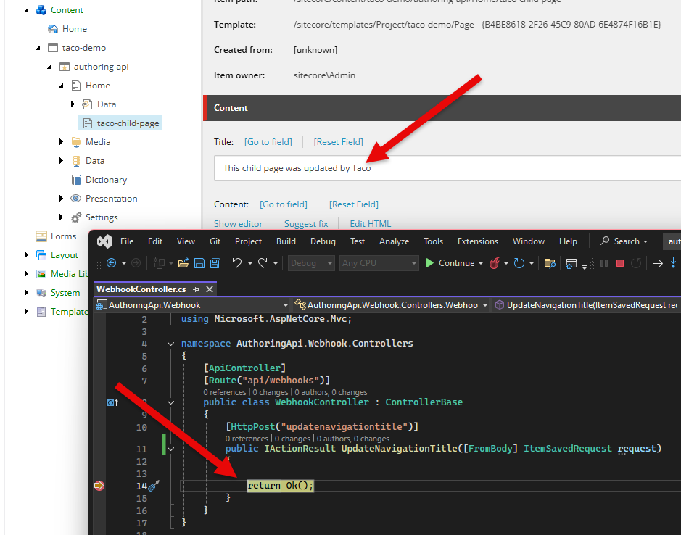Click the Open File folder icon
This screenshot has width=681, height=535.
click(x=183, y=263)
